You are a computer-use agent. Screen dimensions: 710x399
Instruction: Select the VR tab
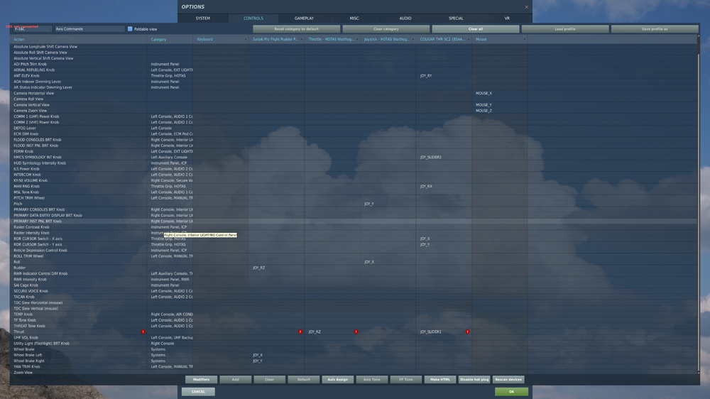(507, 18)
